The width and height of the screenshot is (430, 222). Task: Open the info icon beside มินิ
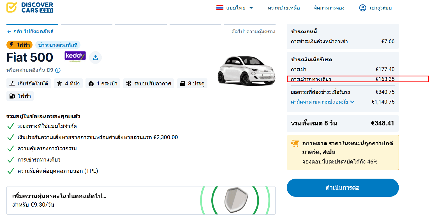(58, 70)
